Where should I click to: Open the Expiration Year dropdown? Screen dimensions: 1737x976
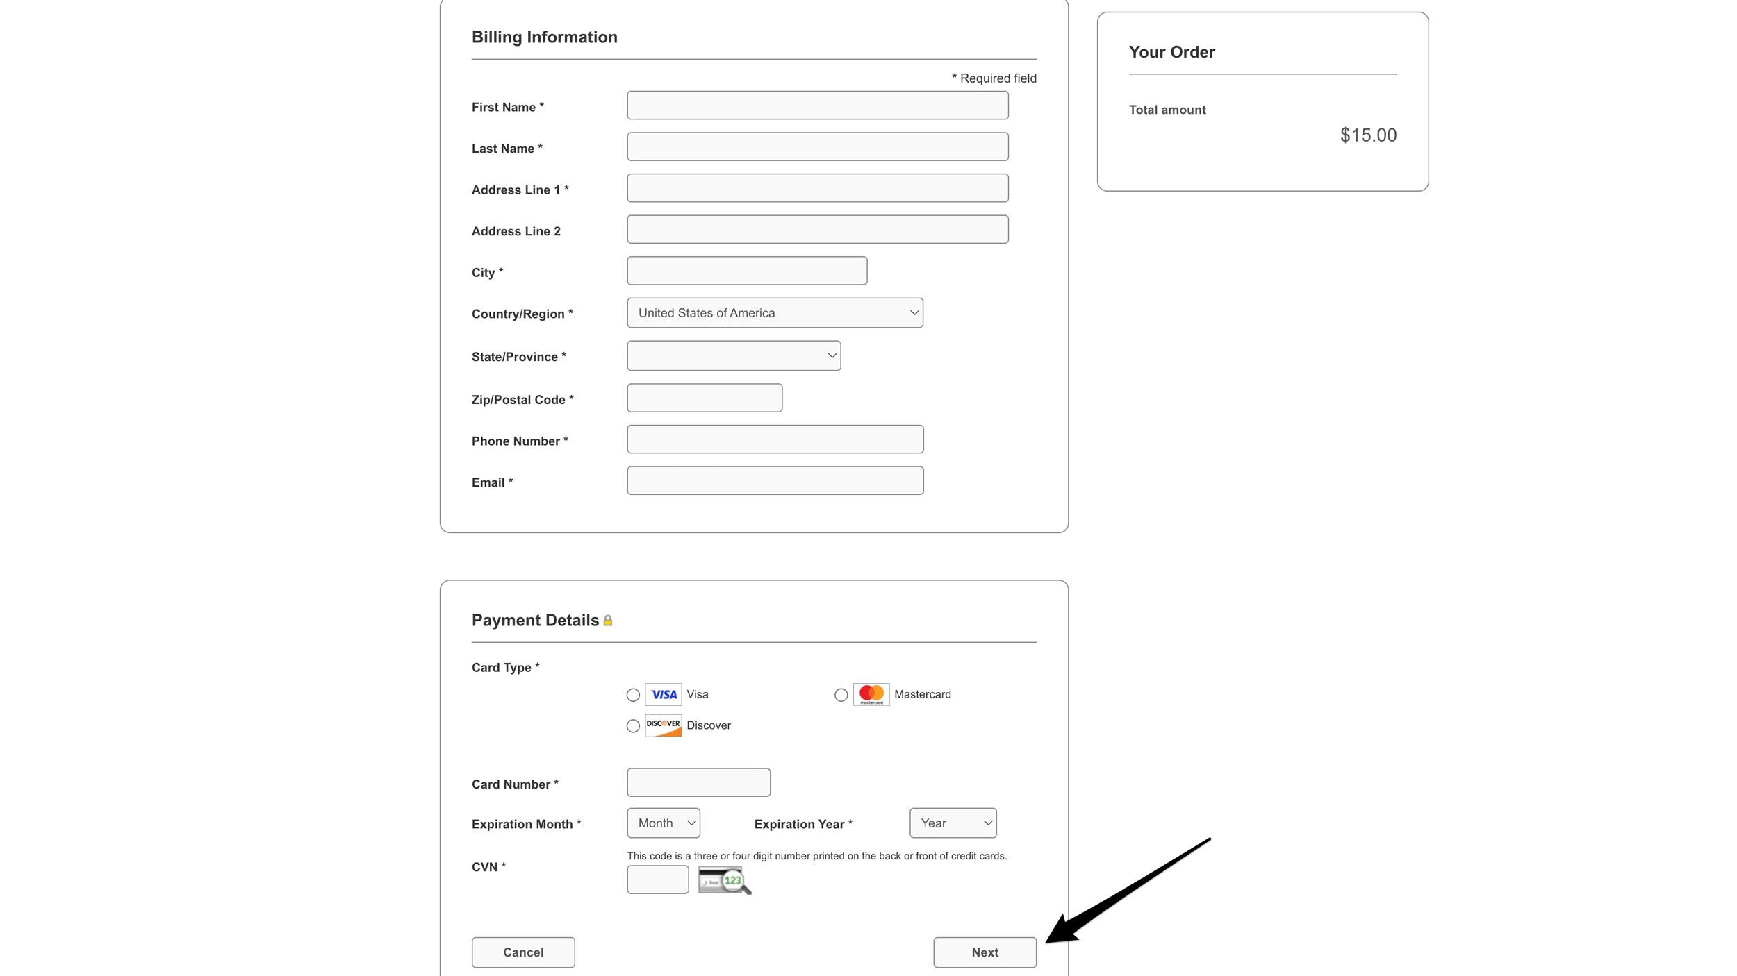[953, 823]
